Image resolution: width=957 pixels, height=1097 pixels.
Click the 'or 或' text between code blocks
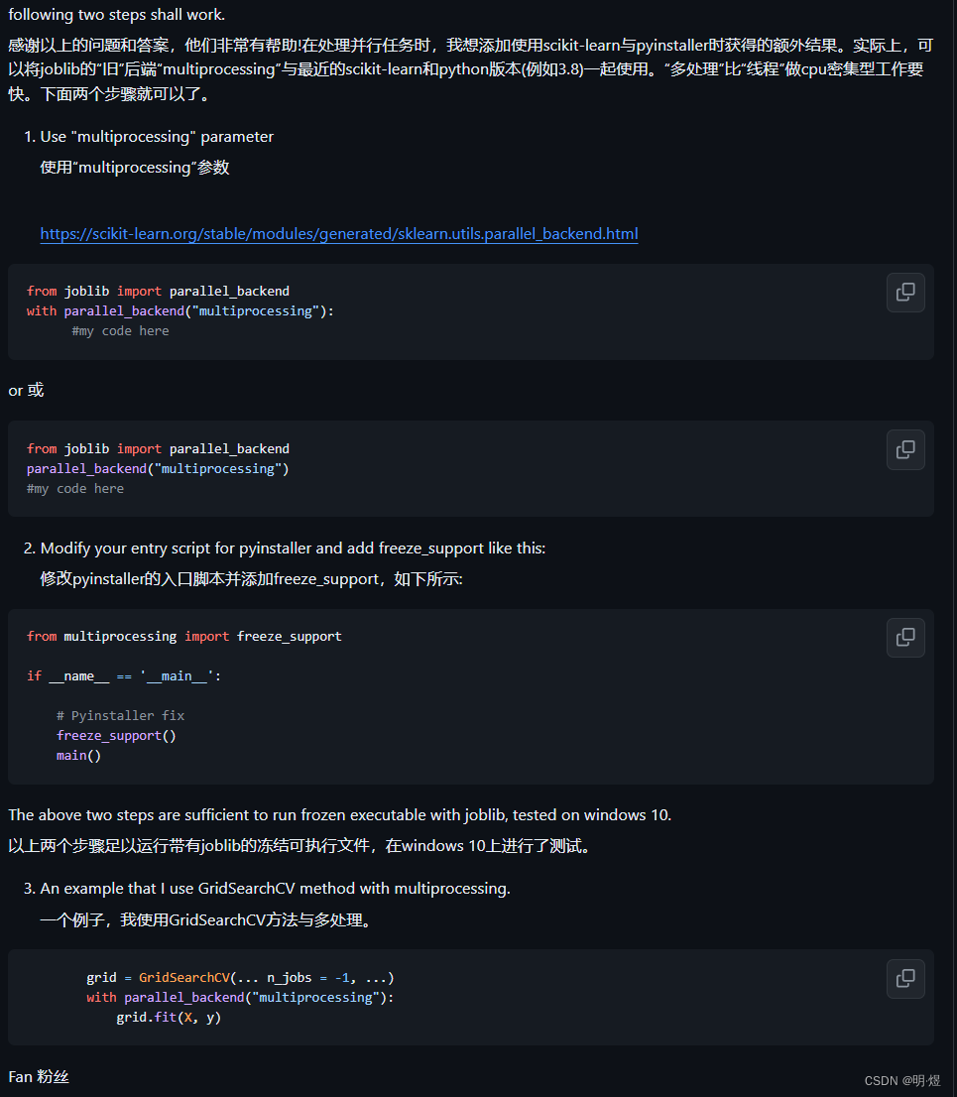[x=26, y=390]
